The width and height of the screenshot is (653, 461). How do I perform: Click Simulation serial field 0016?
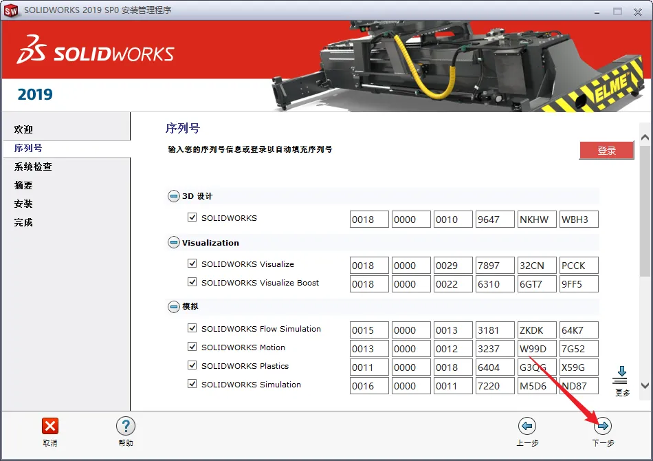coord(369,385)
